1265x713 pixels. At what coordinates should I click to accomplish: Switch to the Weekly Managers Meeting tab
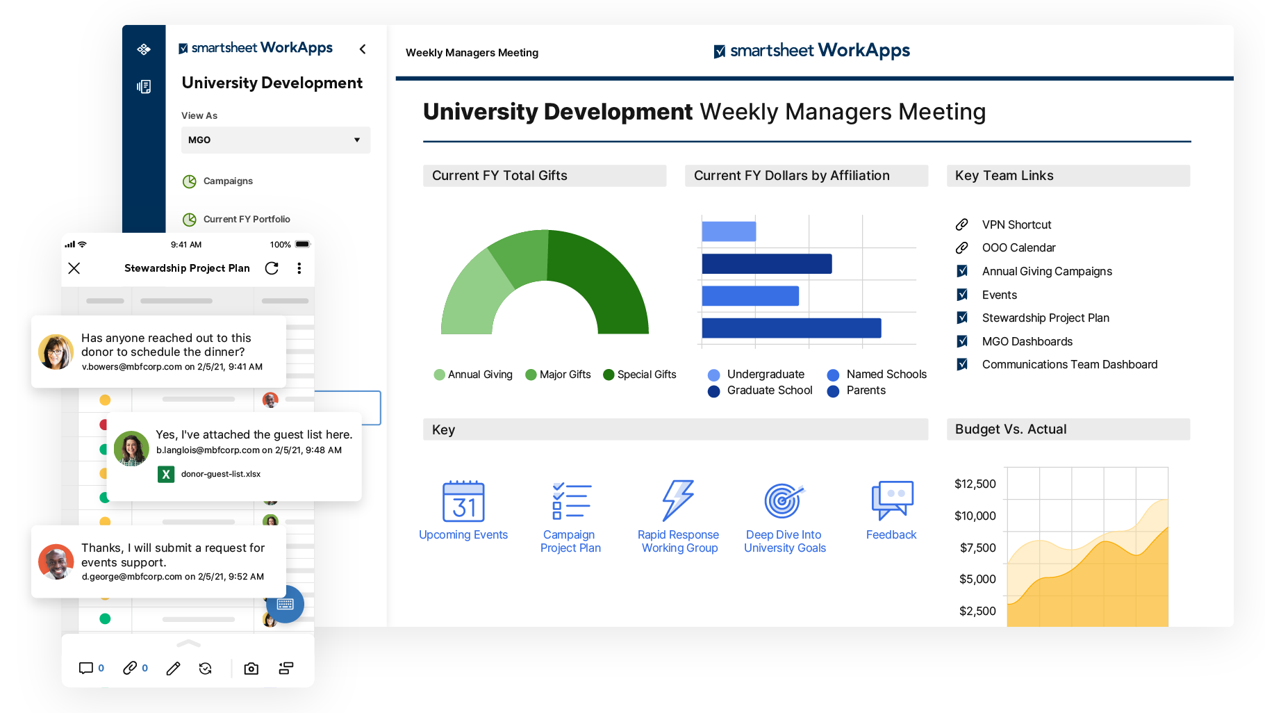472,52
